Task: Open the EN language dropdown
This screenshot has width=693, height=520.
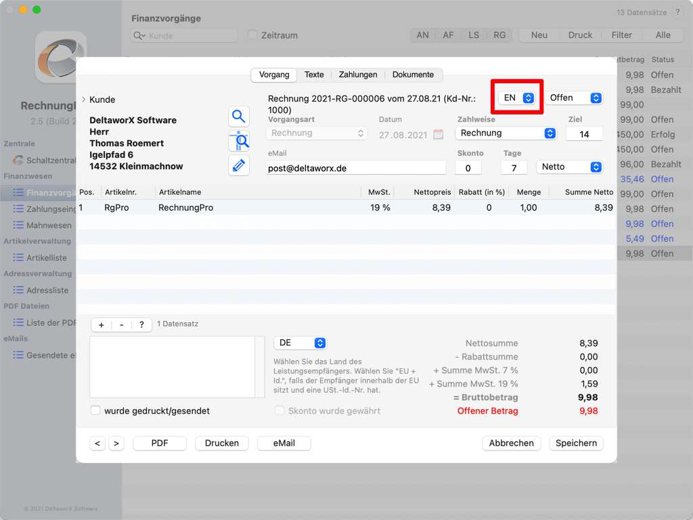Action: tap(518, 98)
